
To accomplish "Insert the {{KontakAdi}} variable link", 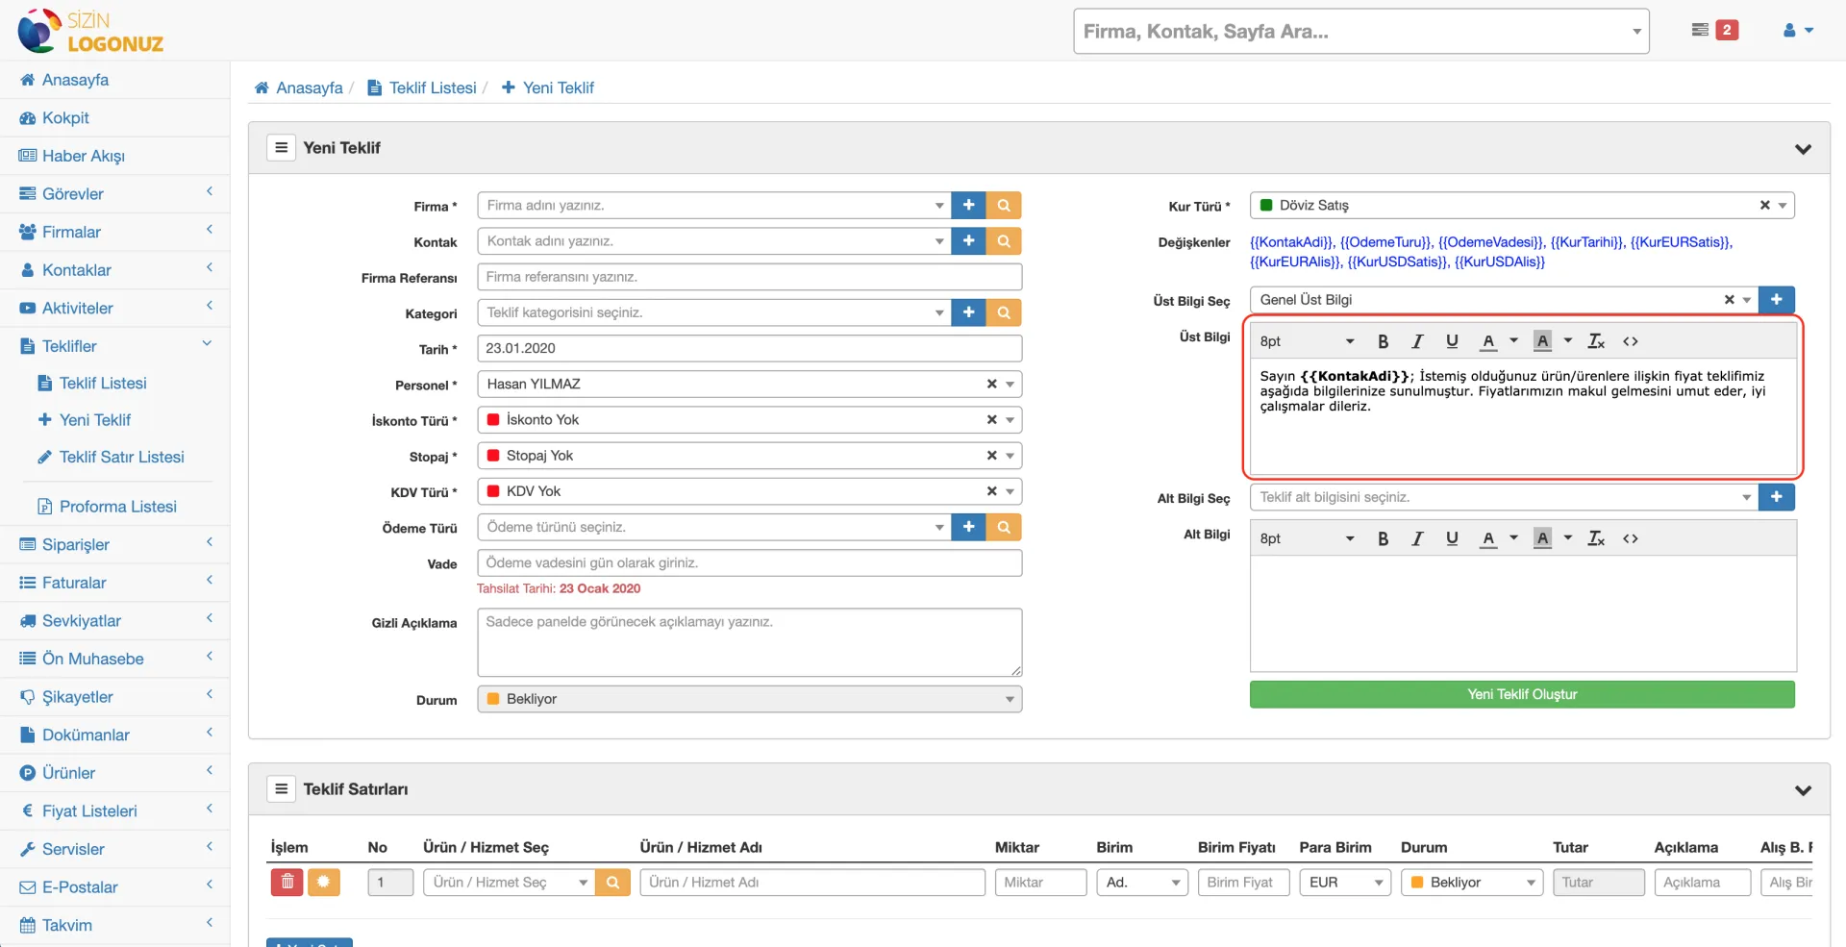I will (x=1291, y=242).
